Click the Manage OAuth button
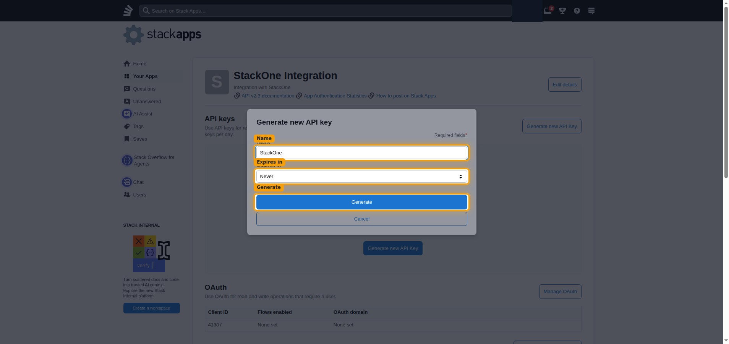The height and width of the screenshot is (344, 729). pyautogui.click(x=560, y=292)
